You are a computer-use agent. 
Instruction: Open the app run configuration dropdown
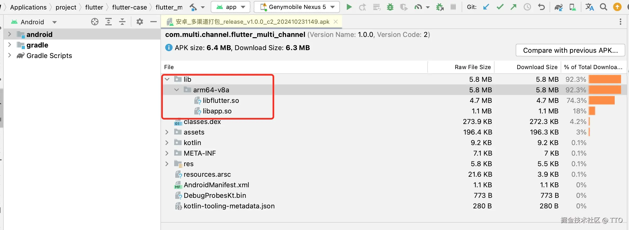coord(231,7)
